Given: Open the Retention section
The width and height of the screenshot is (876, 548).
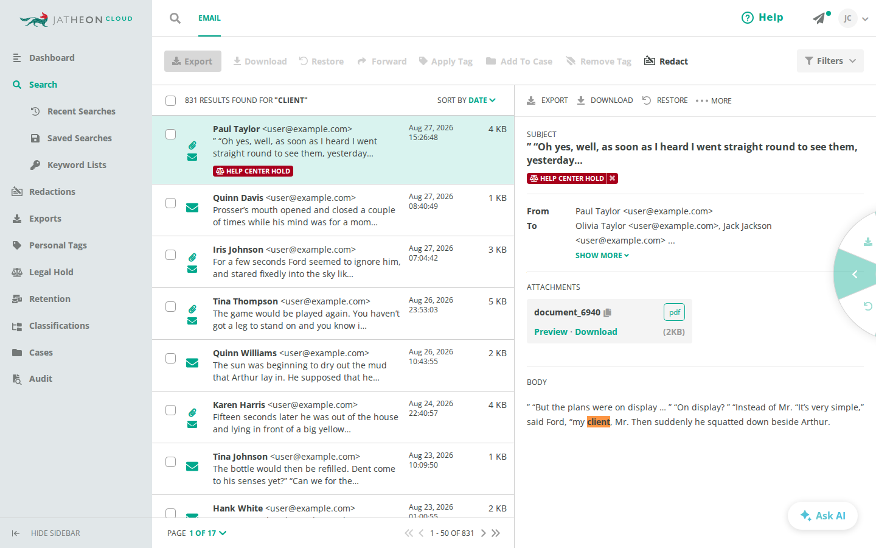Looking at the screenshot, I should [41, 299].
